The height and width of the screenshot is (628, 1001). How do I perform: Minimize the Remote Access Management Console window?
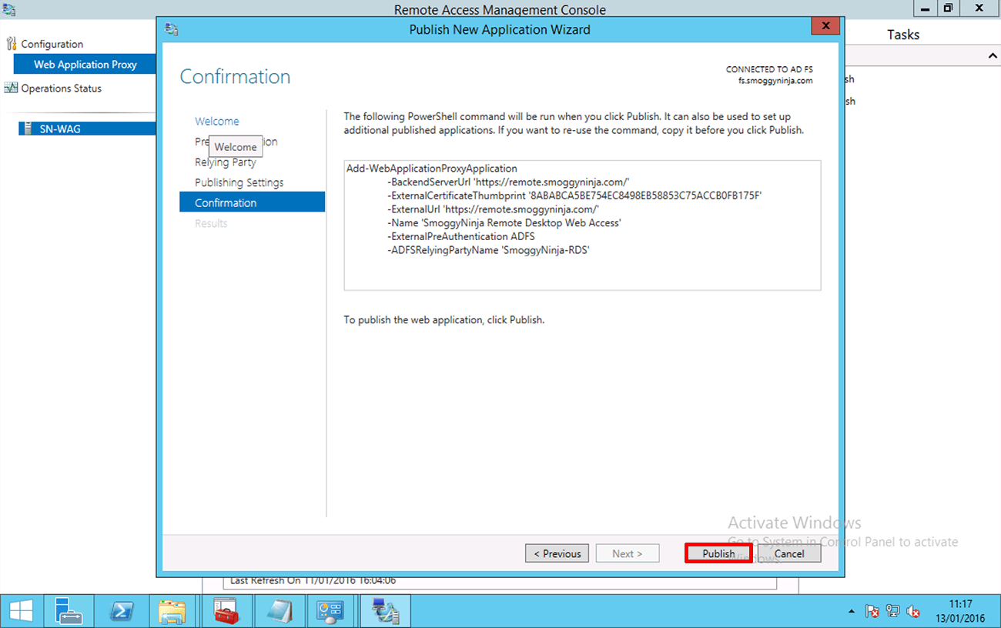pyautogui.click(x=923, y=8)
